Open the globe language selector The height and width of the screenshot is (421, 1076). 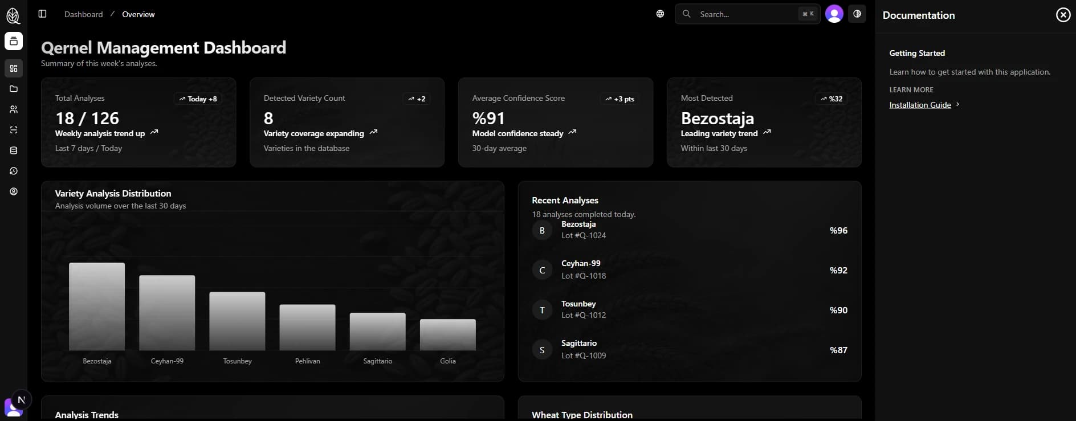660,14
